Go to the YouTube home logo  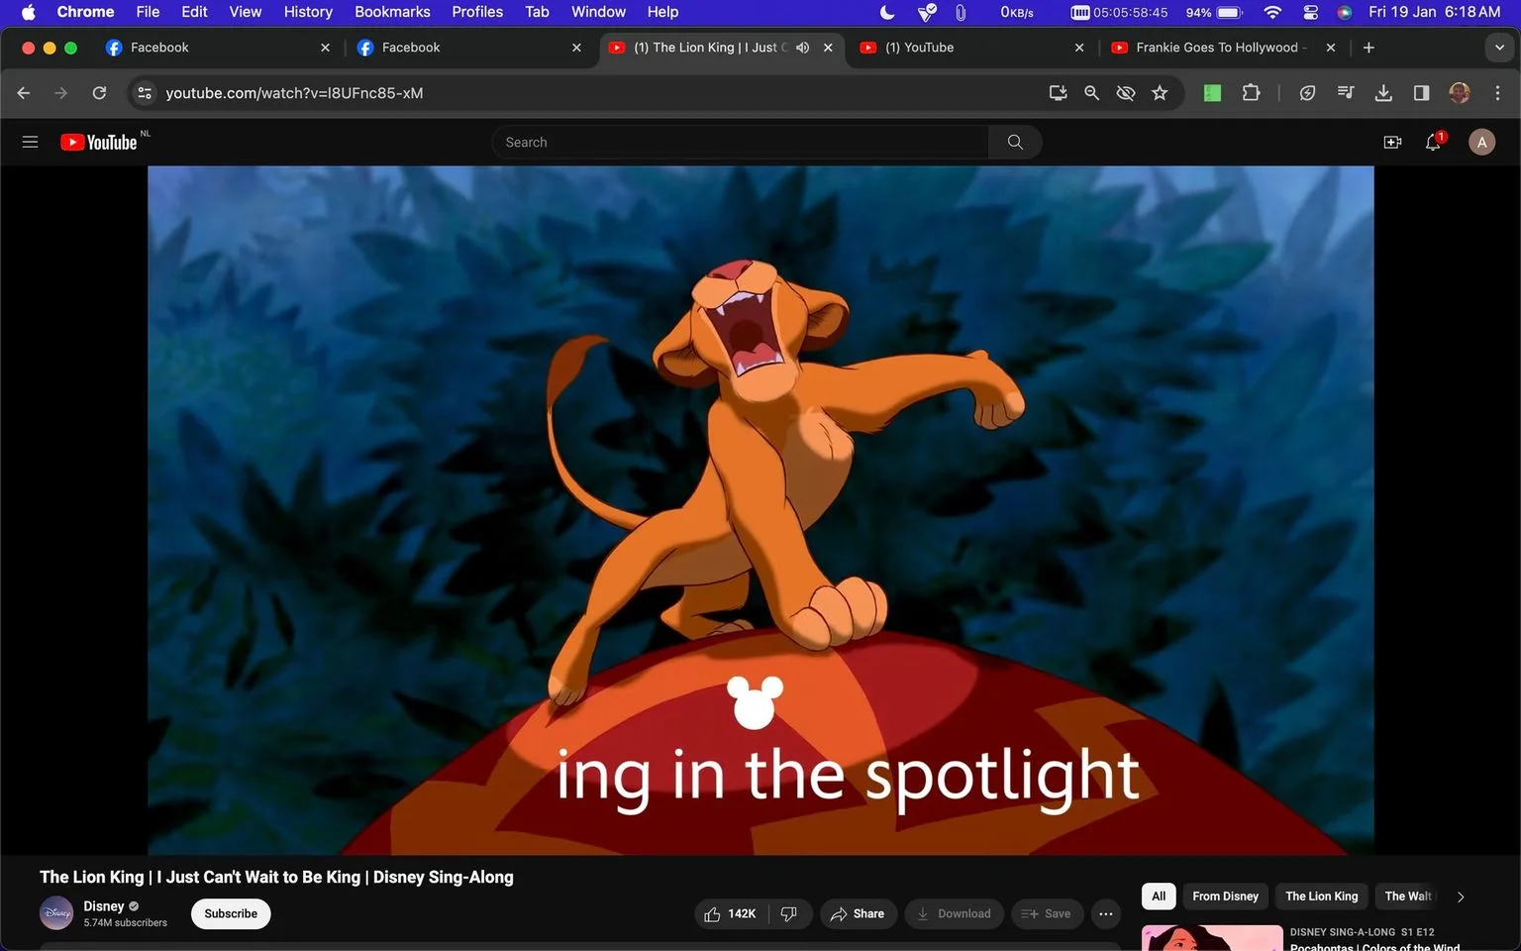(x=98, y=142)
